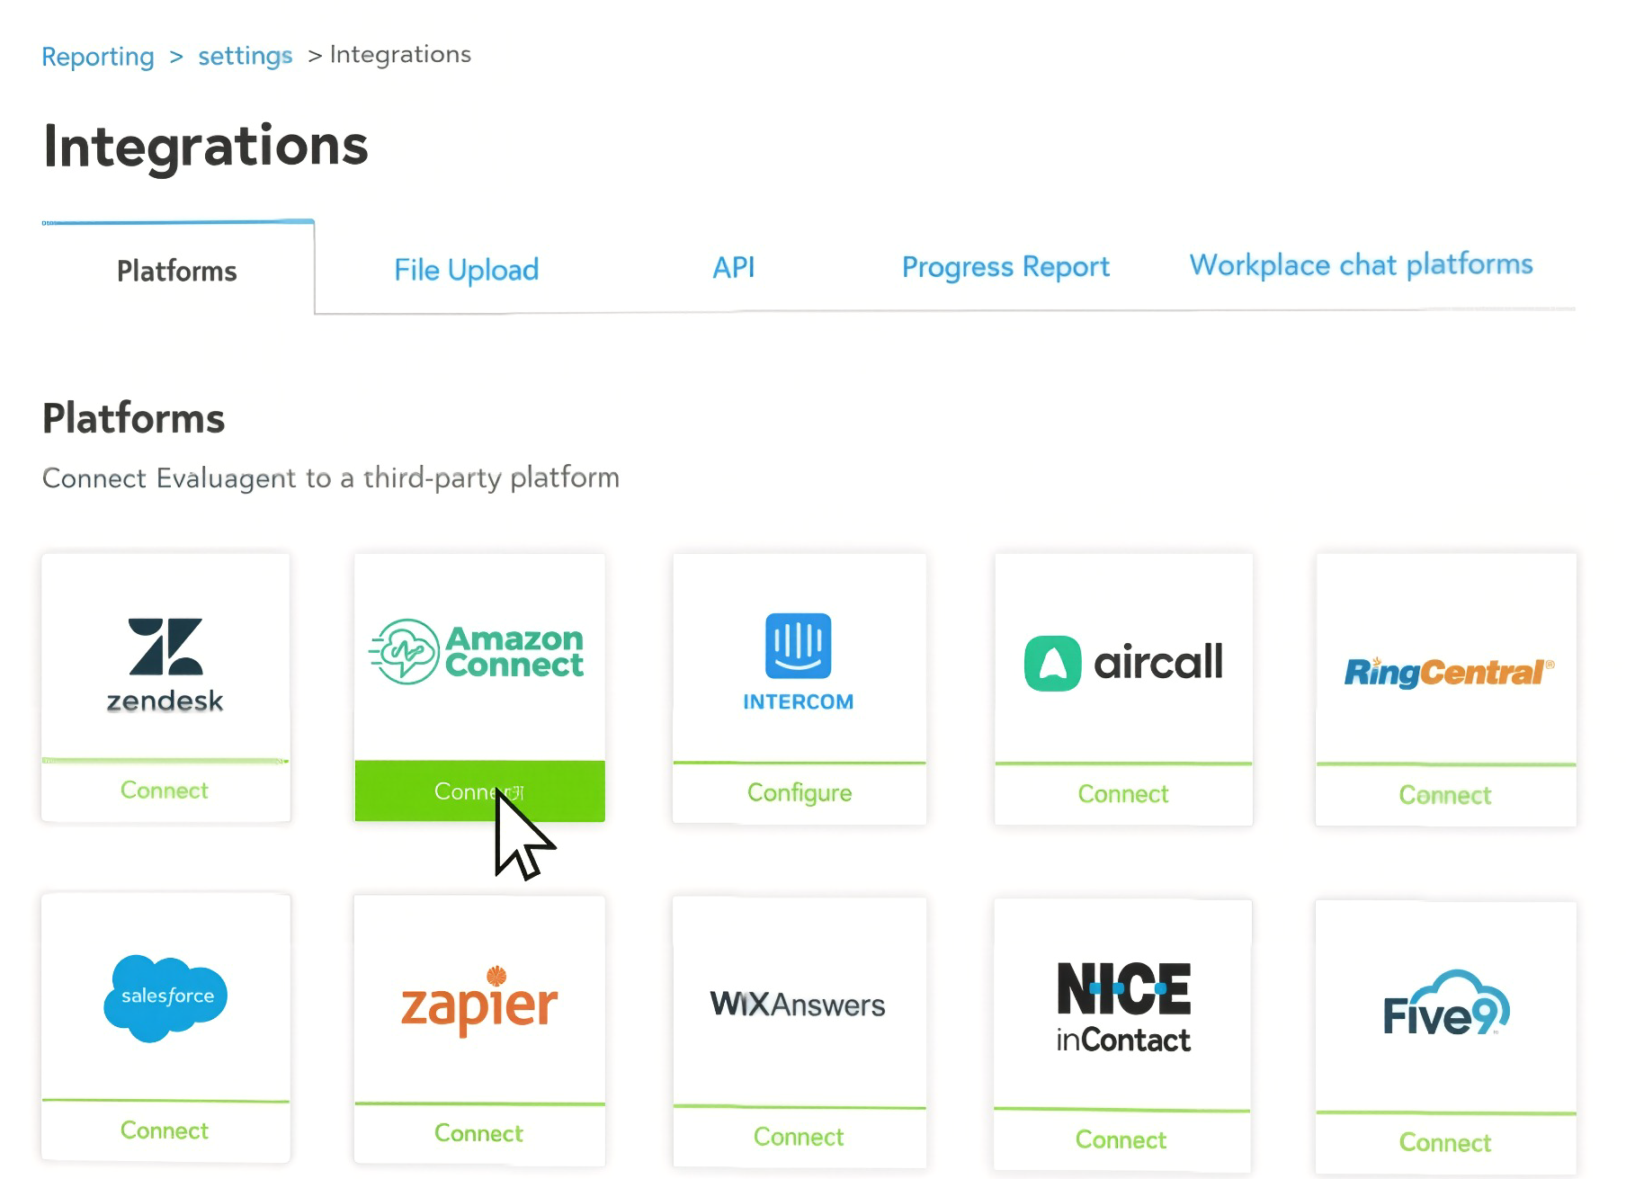Switch to Workplace chat platforms tab
This screenshot has width=1626, height=1179.
(1362, 264)
